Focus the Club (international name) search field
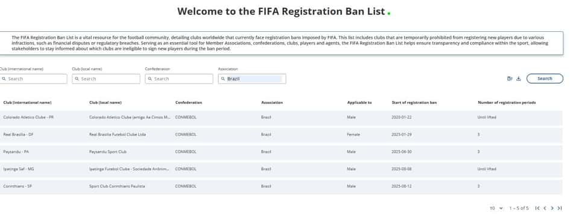Image resolution: width=573 pixels, height=222 pixels. pos(33,79)
